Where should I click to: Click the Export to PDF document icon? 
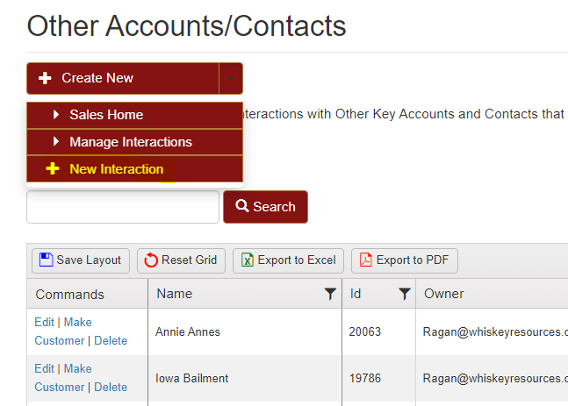point(366,260)
